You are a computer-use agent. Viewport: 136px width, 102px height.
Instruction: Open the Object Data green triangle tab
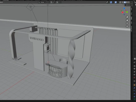135,99
